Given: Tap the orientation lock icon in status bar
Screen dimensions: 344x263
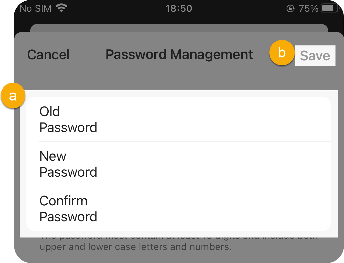Looking at the screenshot, I should point(290,9).
